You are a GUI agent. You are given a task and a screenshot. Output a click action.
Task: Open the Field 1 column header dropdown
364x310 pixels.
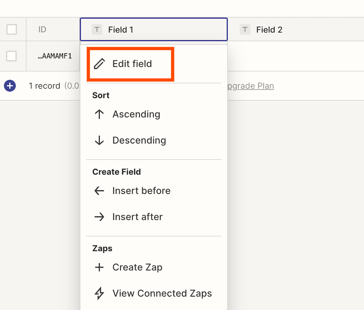pyautogui.click(x=154, y=30)
